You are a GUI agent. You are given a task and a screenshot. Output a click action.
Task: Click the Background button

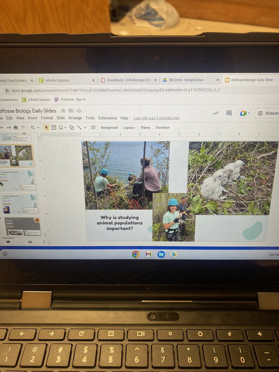(109, 128)
